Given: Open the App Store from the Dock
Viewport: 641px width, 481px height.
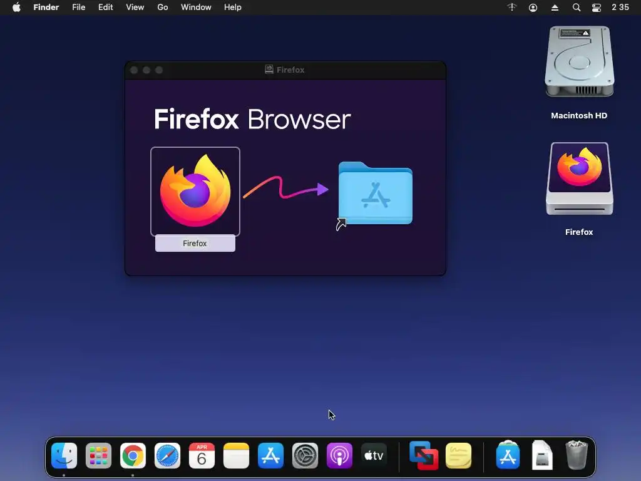Looking at the screenshot, I should click(270, 455).
